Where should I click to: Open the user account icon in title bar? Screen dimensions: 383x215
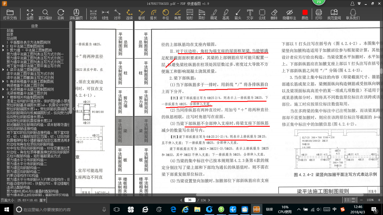coord(353,3)
